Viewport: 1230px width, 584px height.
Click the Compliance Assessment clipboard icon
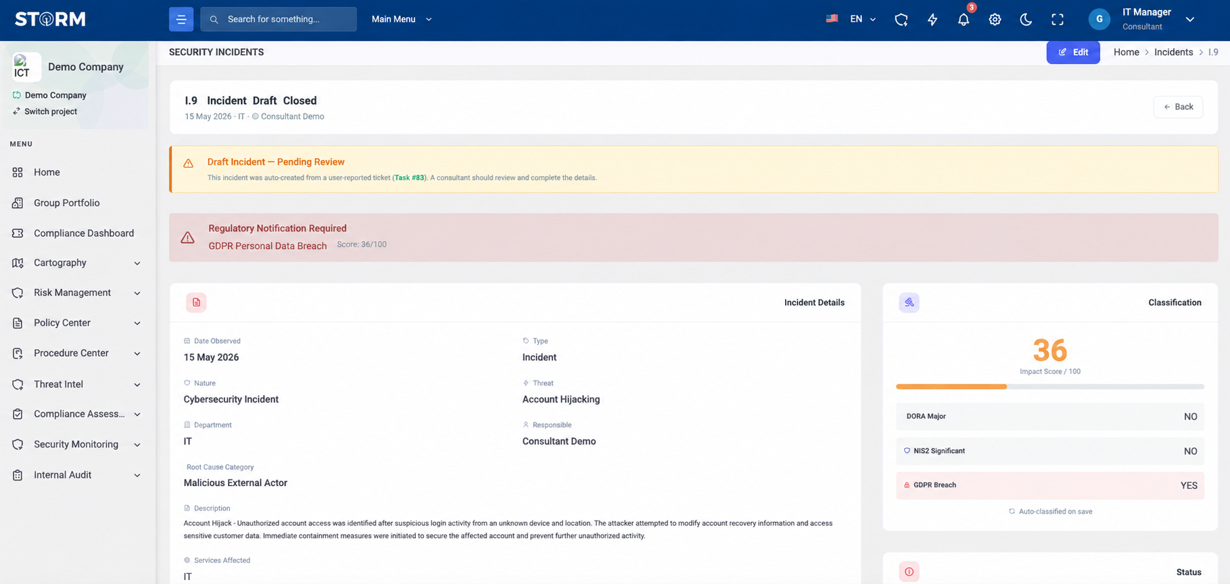pos(18,414)
